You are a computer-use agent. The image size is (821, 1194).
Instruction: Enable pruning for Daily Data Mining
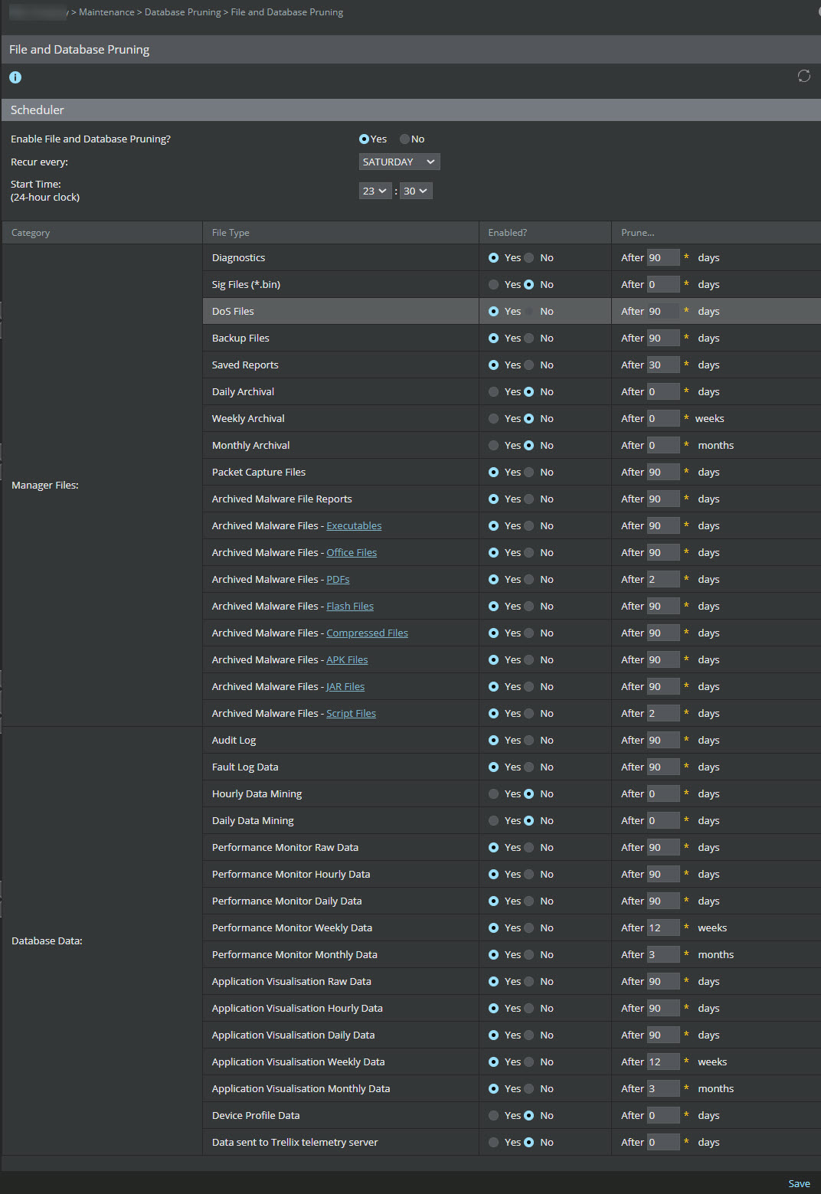coord(493,820)
